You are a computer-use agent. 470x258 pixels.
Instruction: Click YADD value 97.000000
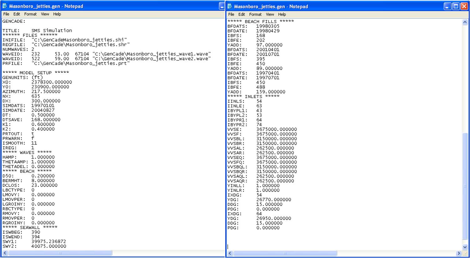(x=269, y=45)
